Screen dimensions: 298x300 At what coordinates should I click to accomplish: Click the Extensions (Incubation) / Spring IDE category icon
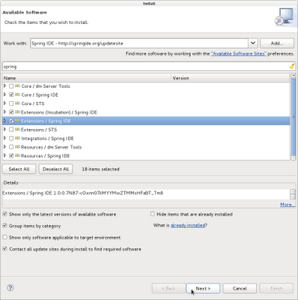(x=17, y=112)
